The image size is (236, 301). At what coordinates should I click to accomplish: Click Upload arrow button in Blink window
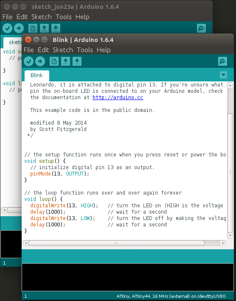point(40,61)
